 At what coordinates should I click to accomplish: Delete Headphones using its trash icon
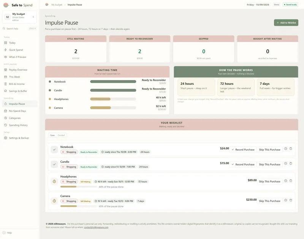pos(291,181)
